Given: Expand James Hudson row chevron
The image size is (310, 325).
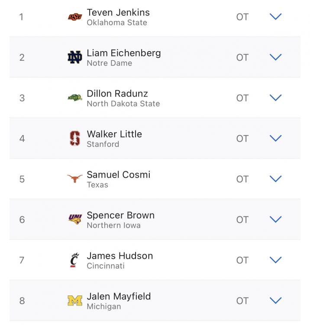Looking at the screenshot, I should [x=275, y=260].
